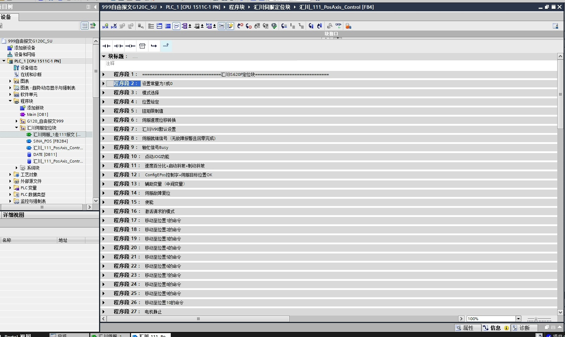Image resolution: width=565 pixels, height=337 pixels.
Task: Open 设备组态 under PLC_1
Action: point(26,68)
